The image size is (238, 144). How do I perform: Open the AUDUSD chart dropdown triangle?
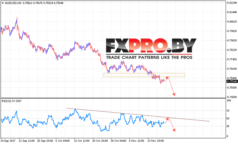3,3
